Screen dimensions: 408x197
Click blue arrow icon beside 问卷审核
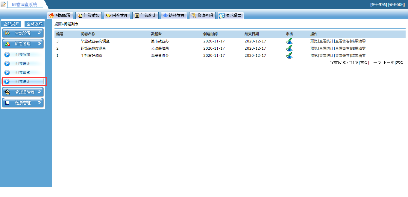click(7, 73)
